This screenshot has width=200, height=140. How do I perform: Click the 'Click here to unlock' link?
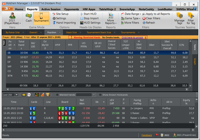coord(132,37)
